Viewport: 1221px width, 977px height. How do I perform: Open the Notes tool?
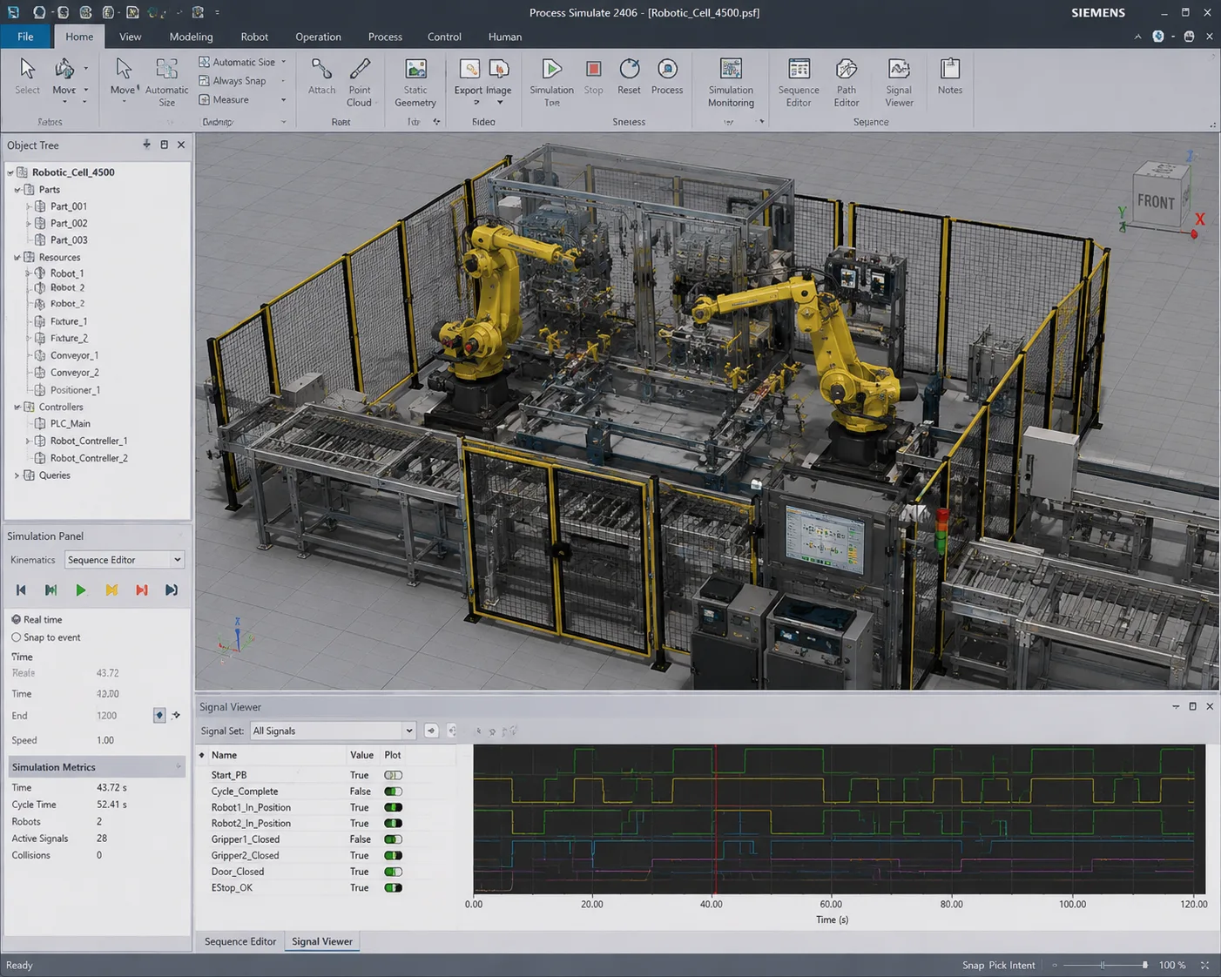(x=950, y=77)
